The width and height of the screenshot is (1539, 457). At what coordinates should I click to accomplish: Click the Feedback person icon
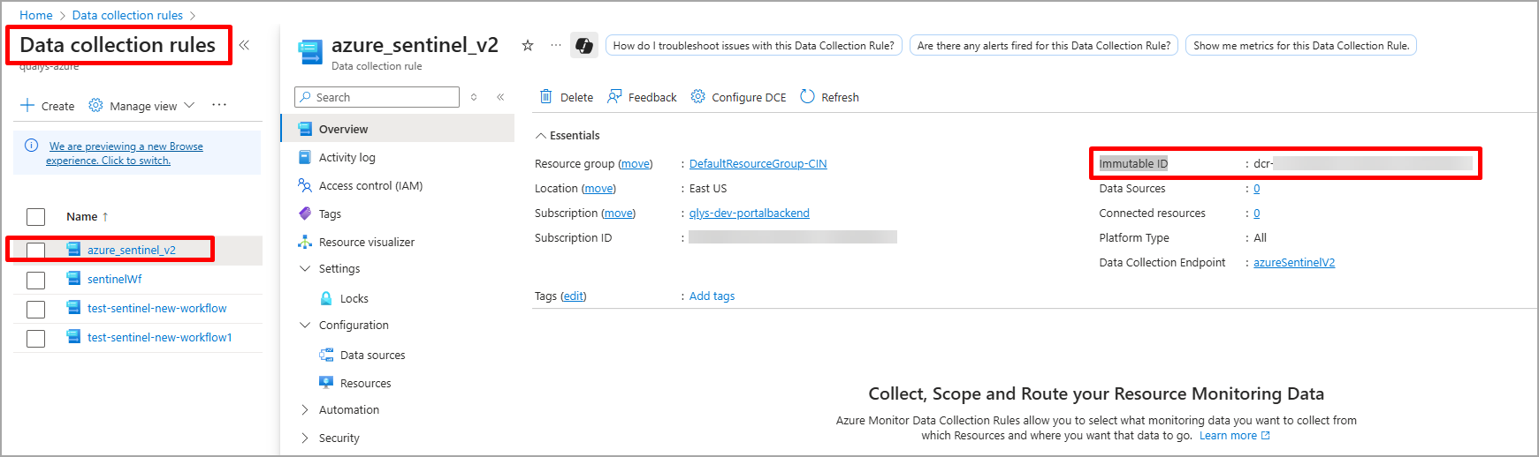click(x=614, y=97)
